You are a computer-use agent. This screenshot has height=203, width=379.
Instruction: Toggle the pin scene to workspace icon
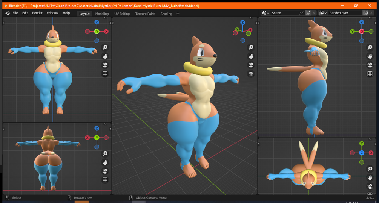point(301,13)
